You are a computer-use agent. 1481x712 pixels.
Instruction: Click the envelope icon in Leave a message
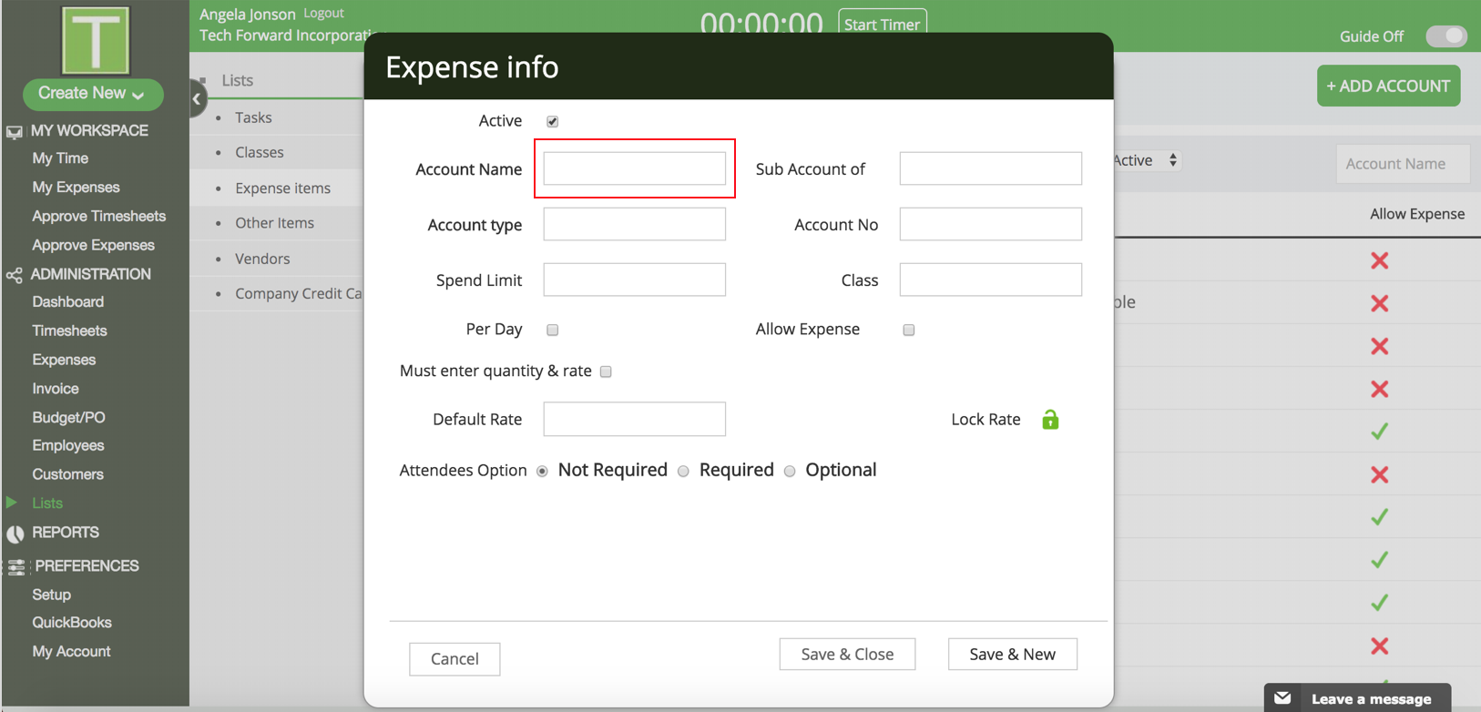pyautogui.click(x=1282, y=698)
